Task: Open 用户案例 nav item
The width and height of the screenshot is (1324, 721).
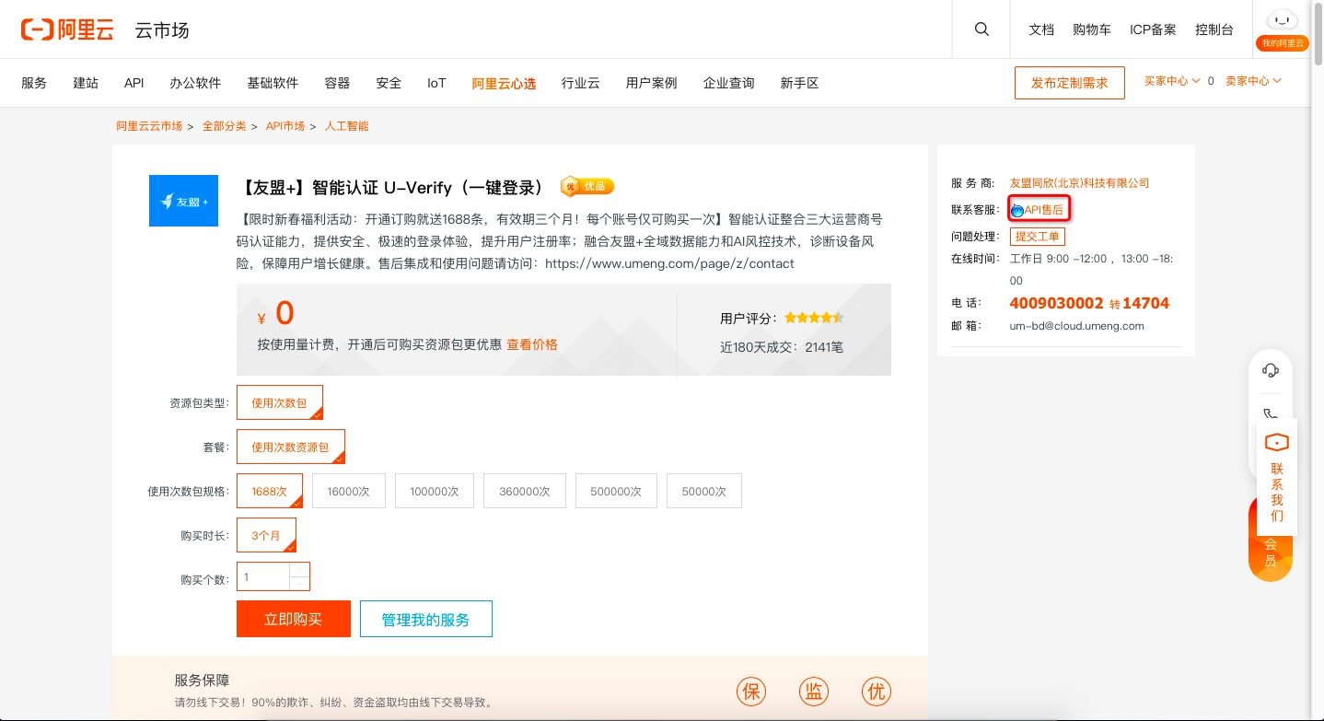Action: click(651, 83)
